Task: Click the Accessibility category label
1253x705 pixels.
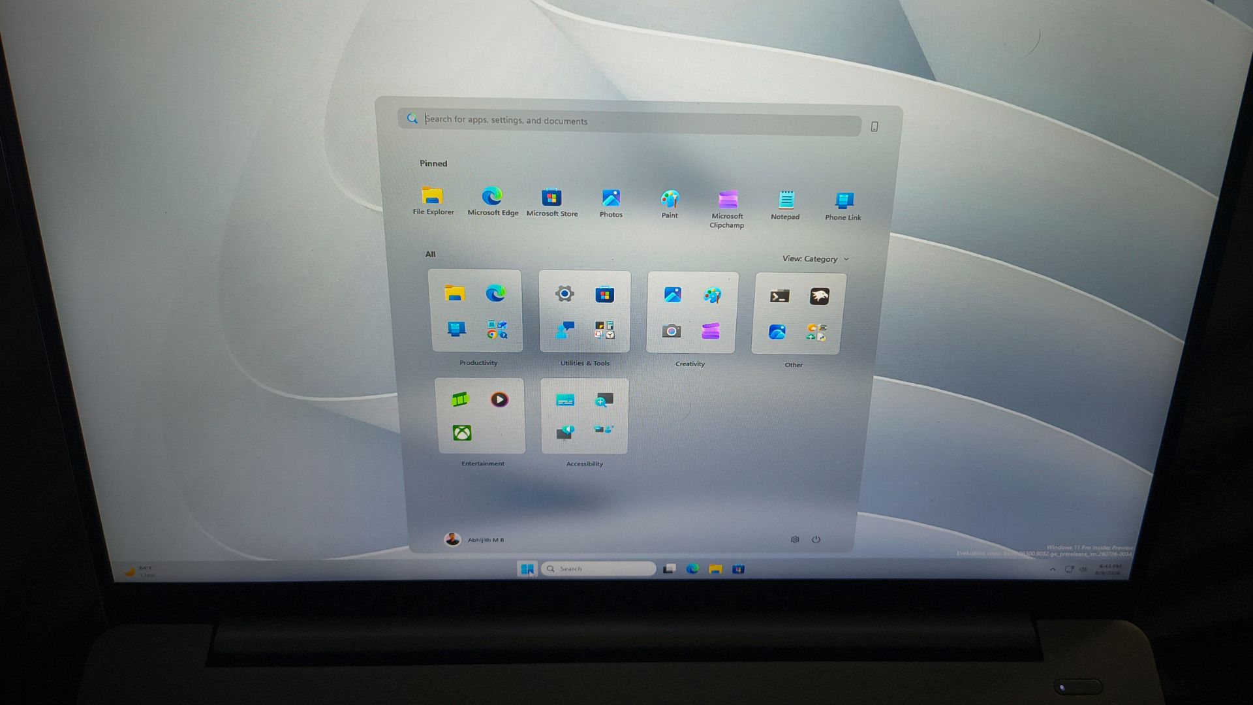Action: click(x=585, y=464)
